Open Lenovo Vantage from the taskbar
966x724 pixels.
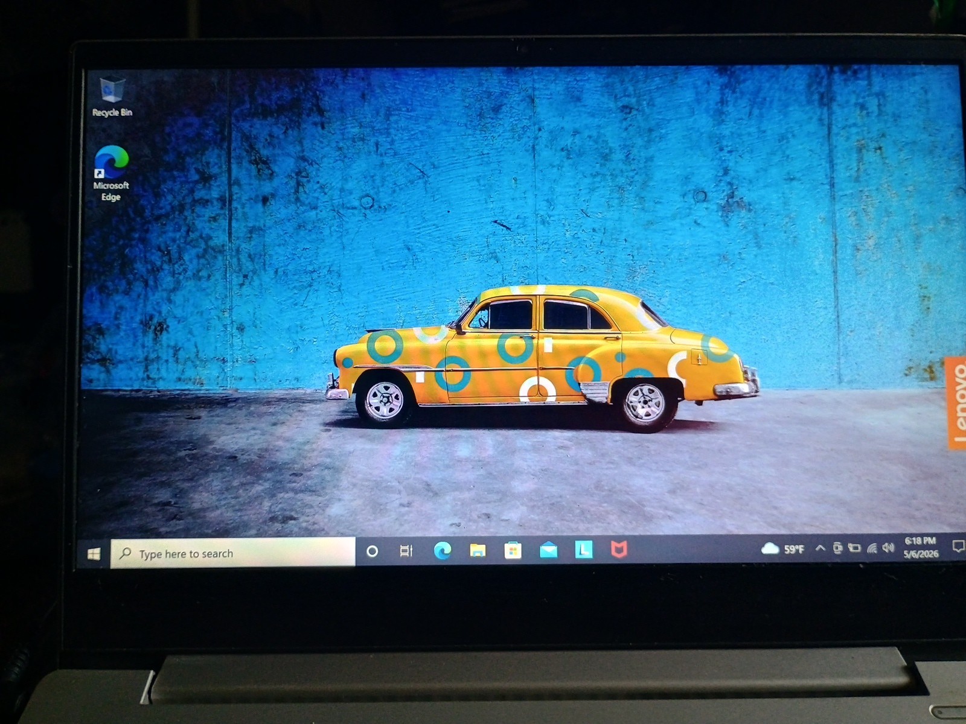click(x=583, y=549)
